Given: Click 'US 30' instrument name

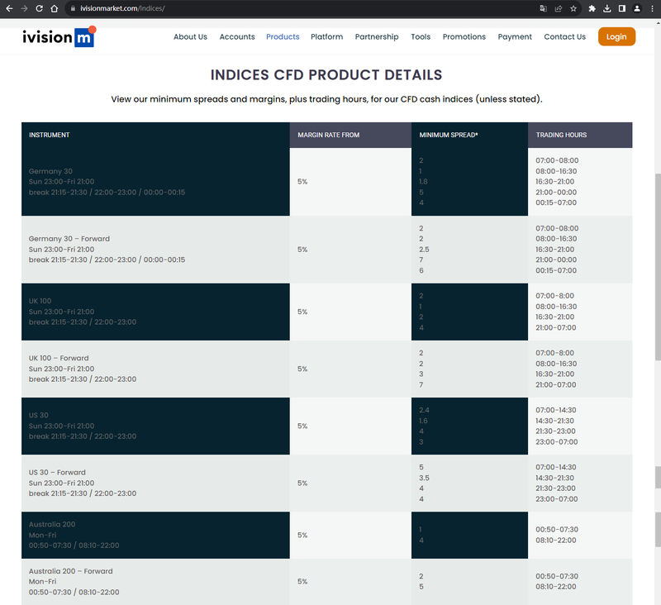Looking at the screenshot, I should point(38,415).
